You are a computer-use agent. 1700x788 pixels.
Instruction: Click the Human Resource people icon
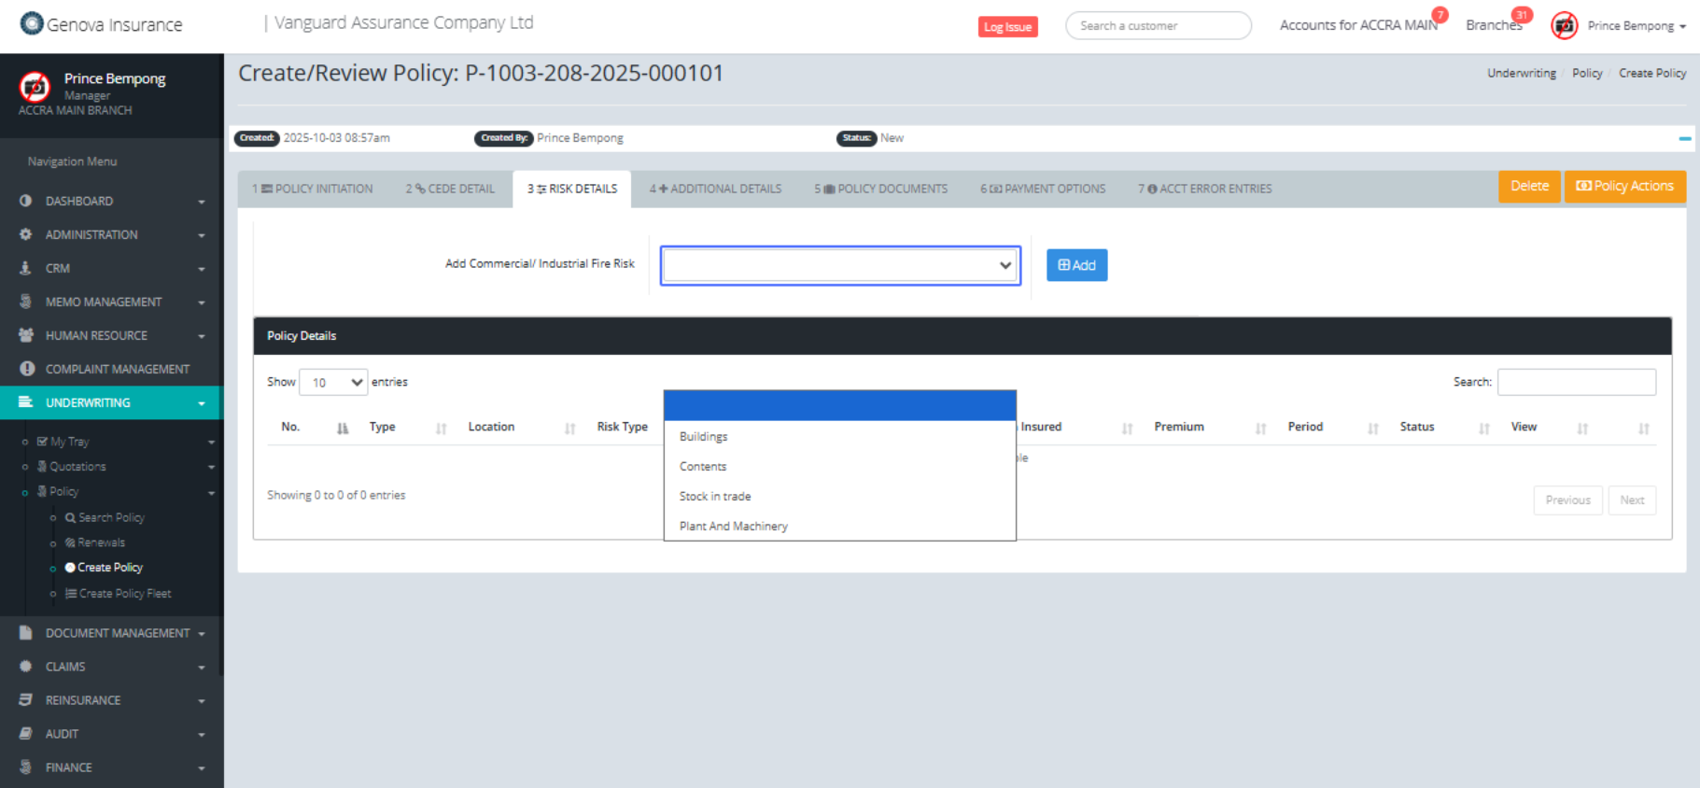tap(25, 335)
